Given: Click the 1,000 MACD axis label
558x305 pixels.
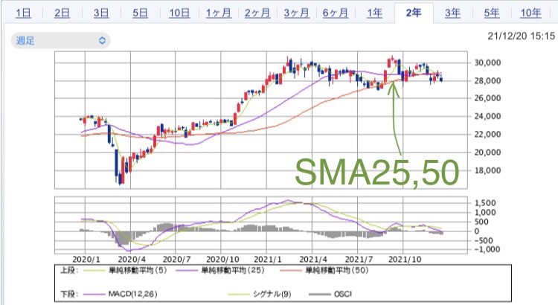Looking at the screenshot, I should pos(485,213).
